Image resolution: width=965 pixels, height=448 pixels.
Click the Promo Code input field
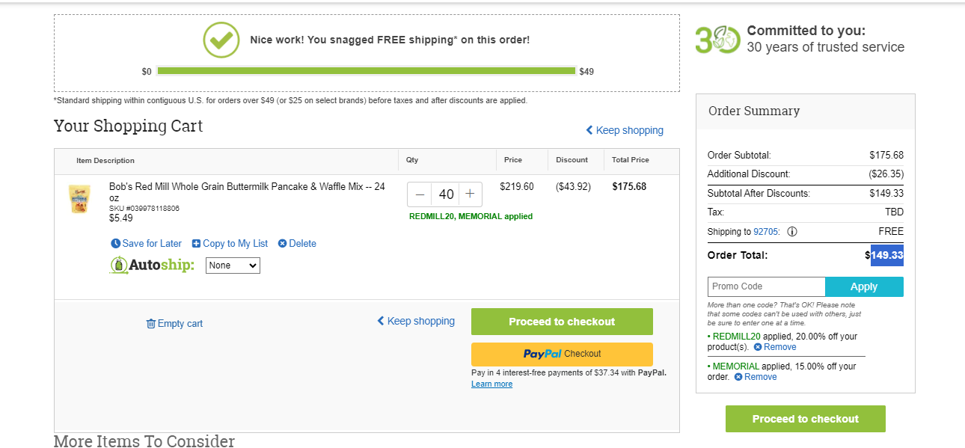pos(766,286)
